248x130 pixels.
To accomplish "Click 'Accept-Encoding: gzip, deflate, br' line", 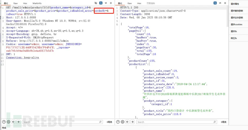I will coord(31,34).
